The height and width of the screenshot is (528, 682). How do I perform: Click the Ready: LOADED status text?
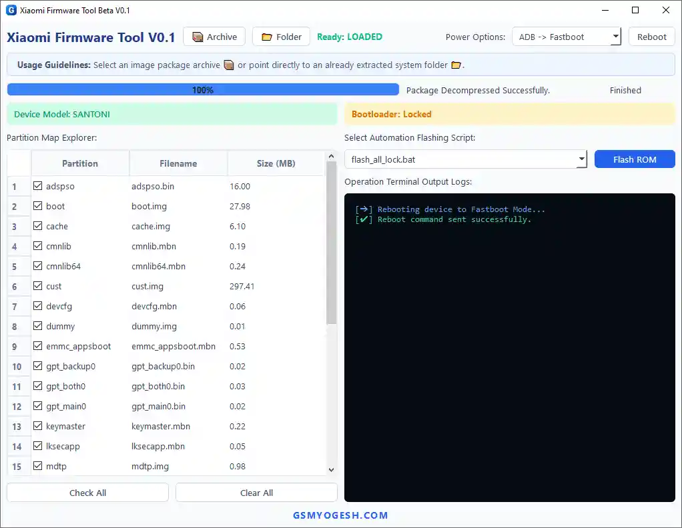click(349, 37)
